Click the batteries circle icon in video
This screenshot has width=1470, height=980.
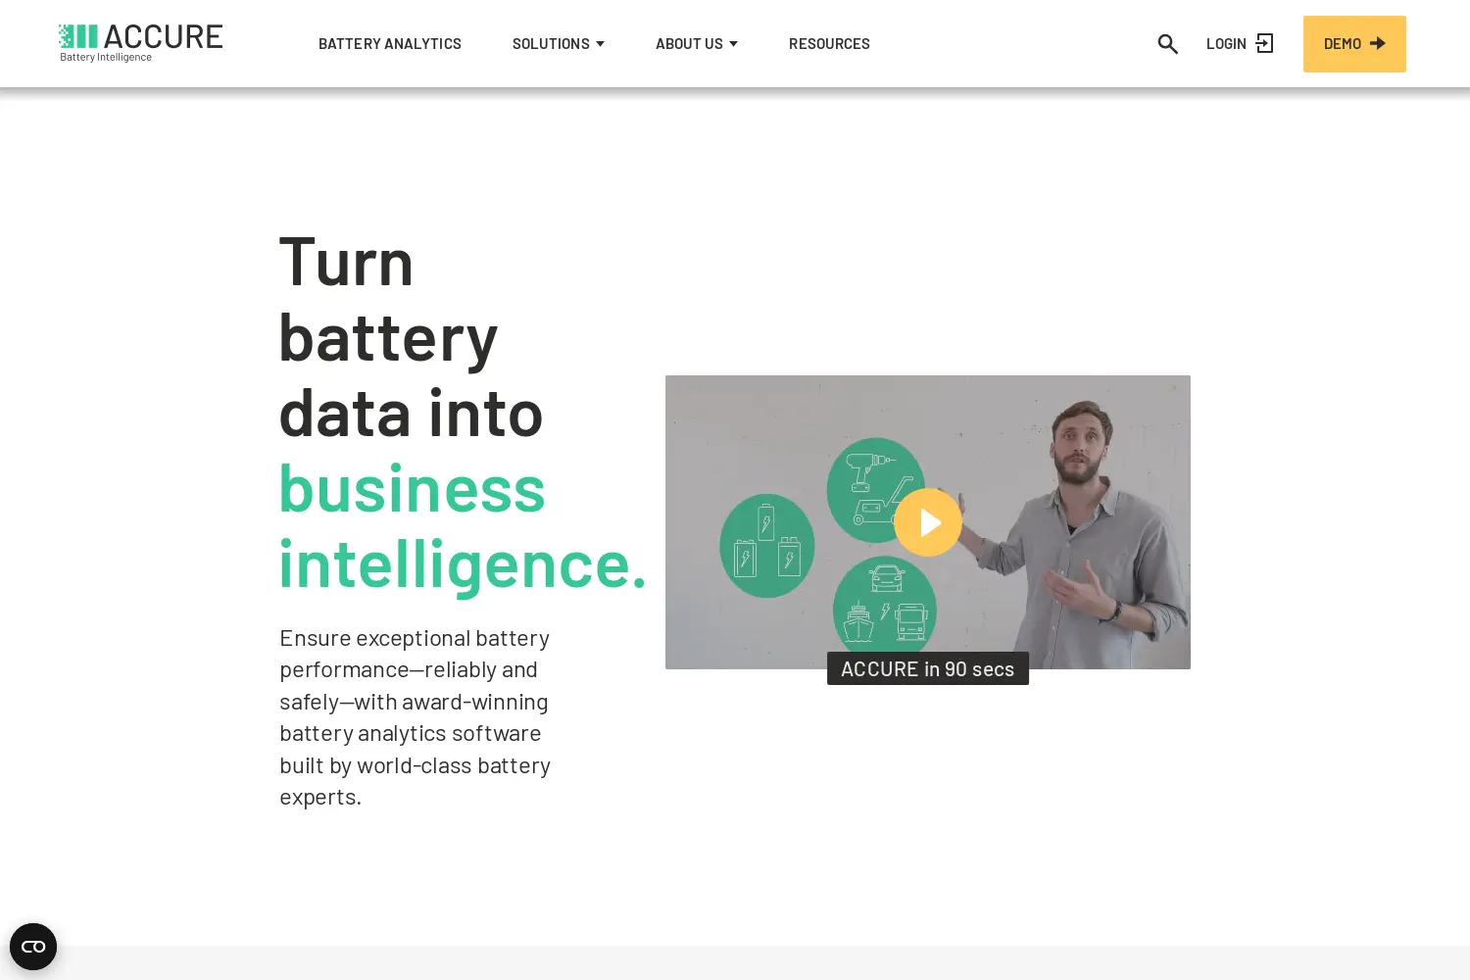click(x=767, y=546)
